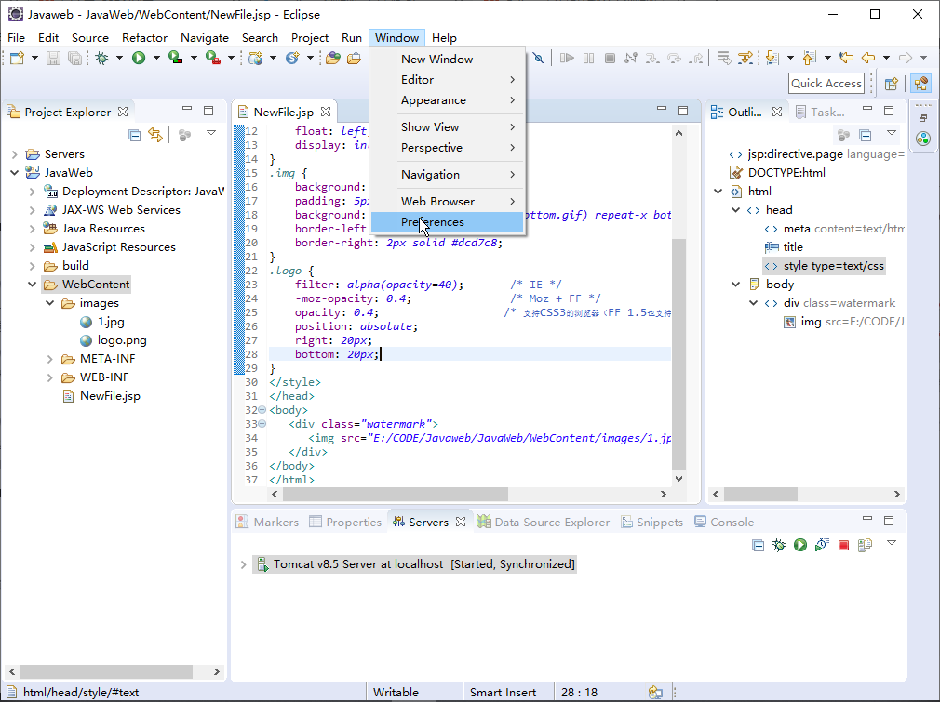The width and height of the screenshot is (940, 702).
Task: Click the Quick Access field
Action: point(826,84)
